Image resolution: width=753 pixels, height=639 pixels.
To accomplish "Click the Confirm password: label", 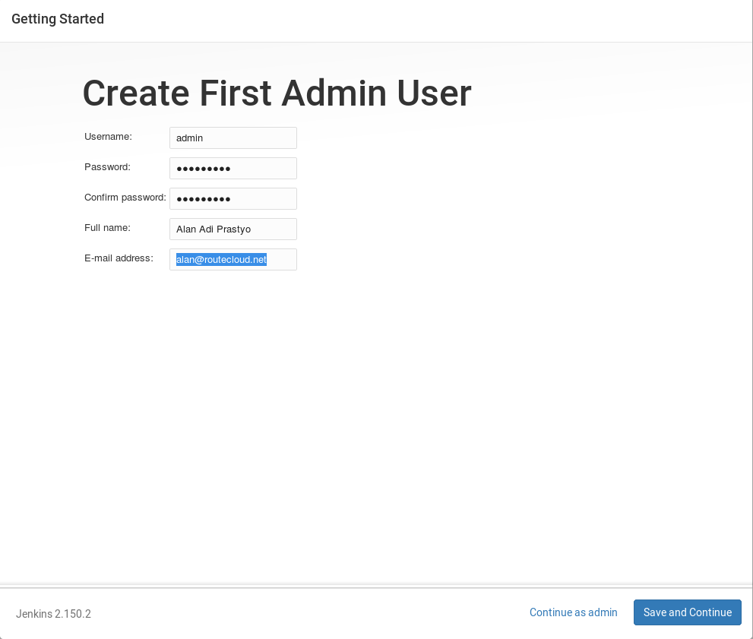I will click(x=125, y=198).
